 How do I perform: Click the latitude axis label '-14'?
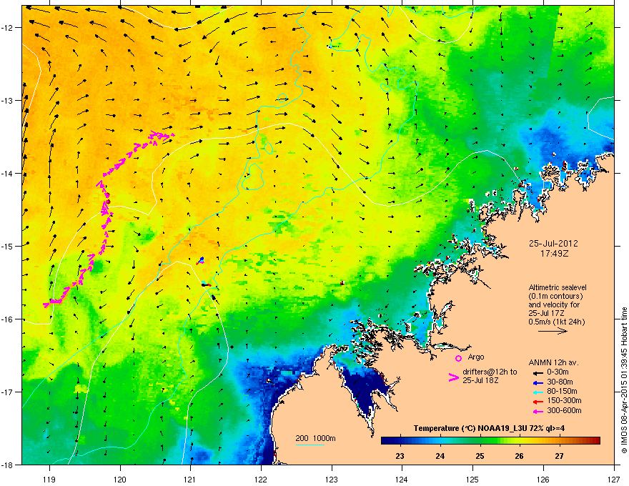click(x=9, y=173)
